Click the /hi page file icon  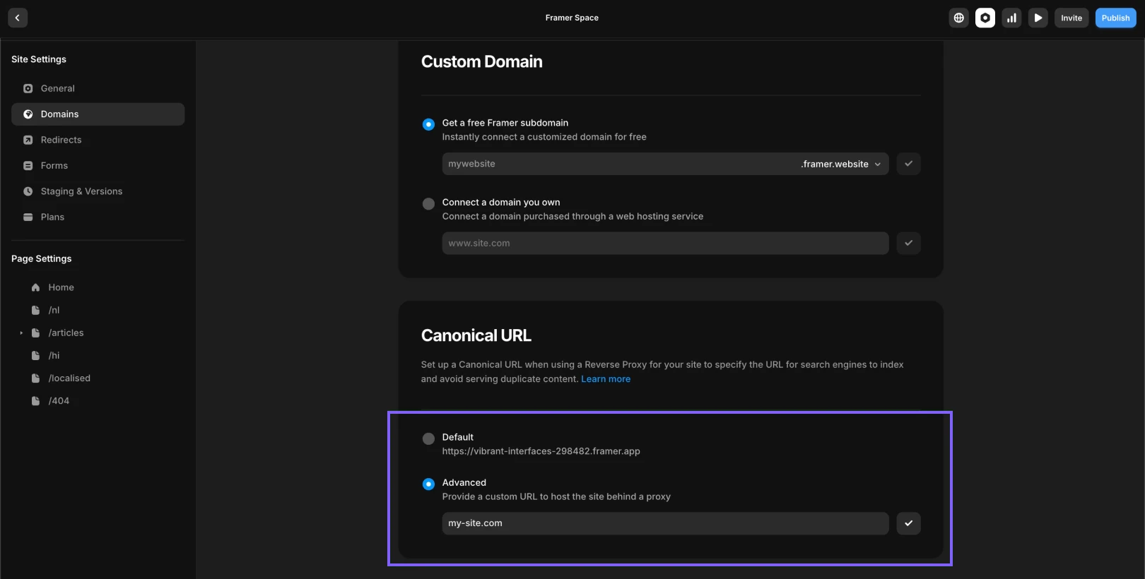35,355
